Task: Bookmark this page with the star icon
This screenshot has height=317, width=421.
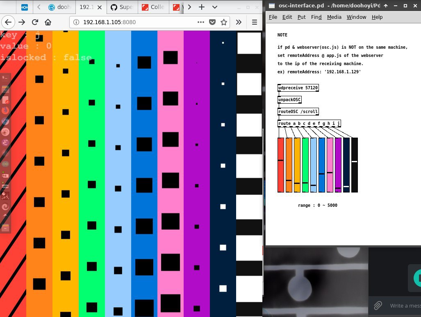Action: pyautogui.click(x=224, y=22)
